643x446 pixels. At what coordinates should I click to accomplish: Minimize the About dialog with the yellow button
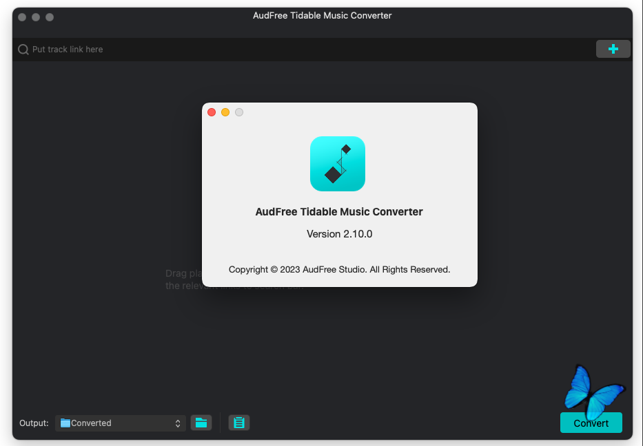pyautogui.click(x=225, y=112)
